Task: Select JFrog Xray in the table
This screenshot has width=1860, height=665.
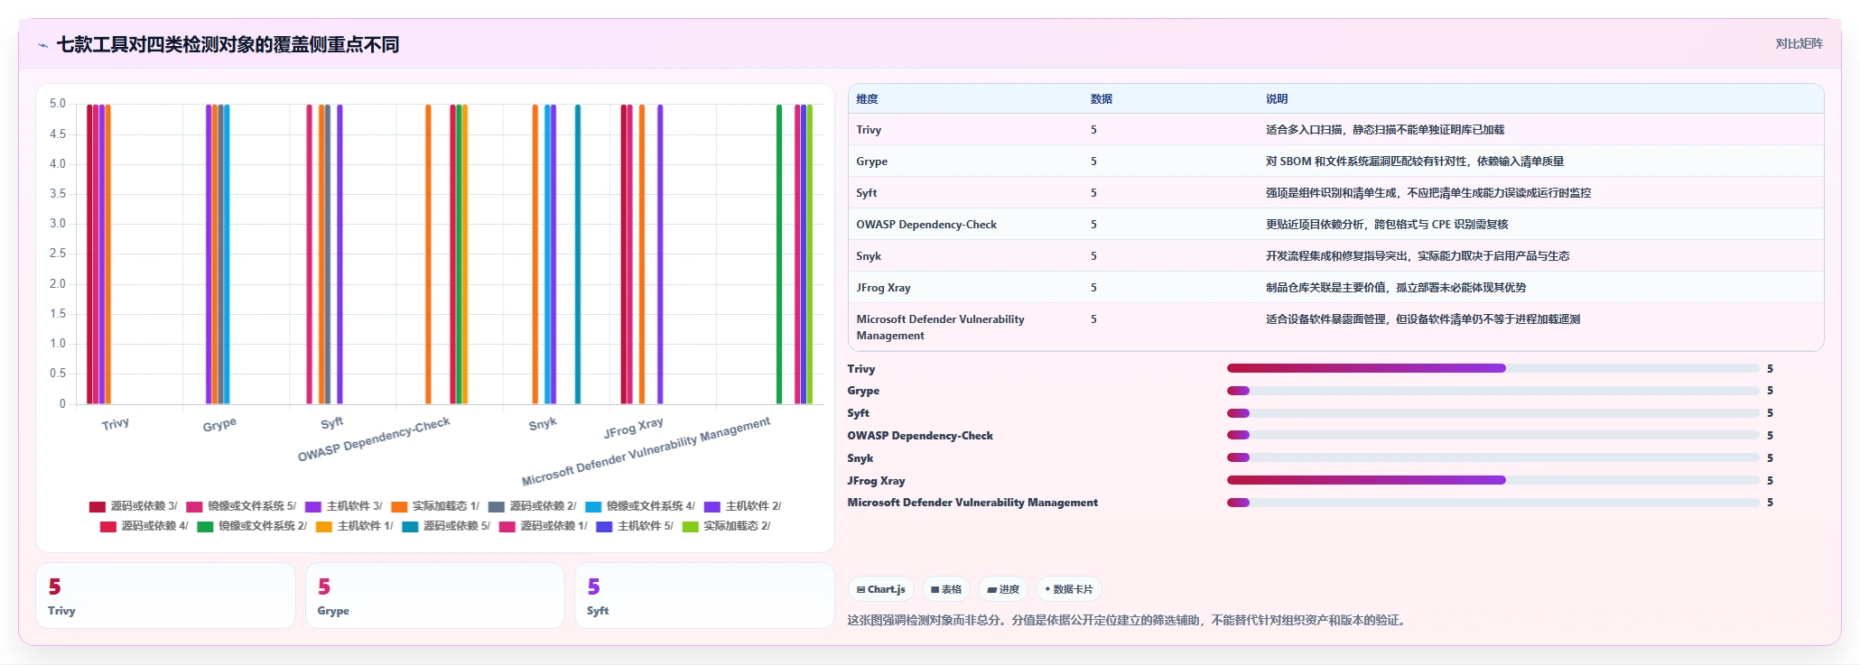Action: 883,288
